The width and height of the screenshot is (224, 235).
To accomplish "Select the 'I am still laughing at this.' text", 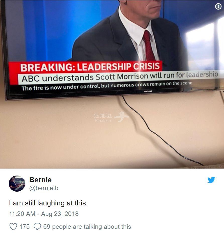I will (48, 203).
